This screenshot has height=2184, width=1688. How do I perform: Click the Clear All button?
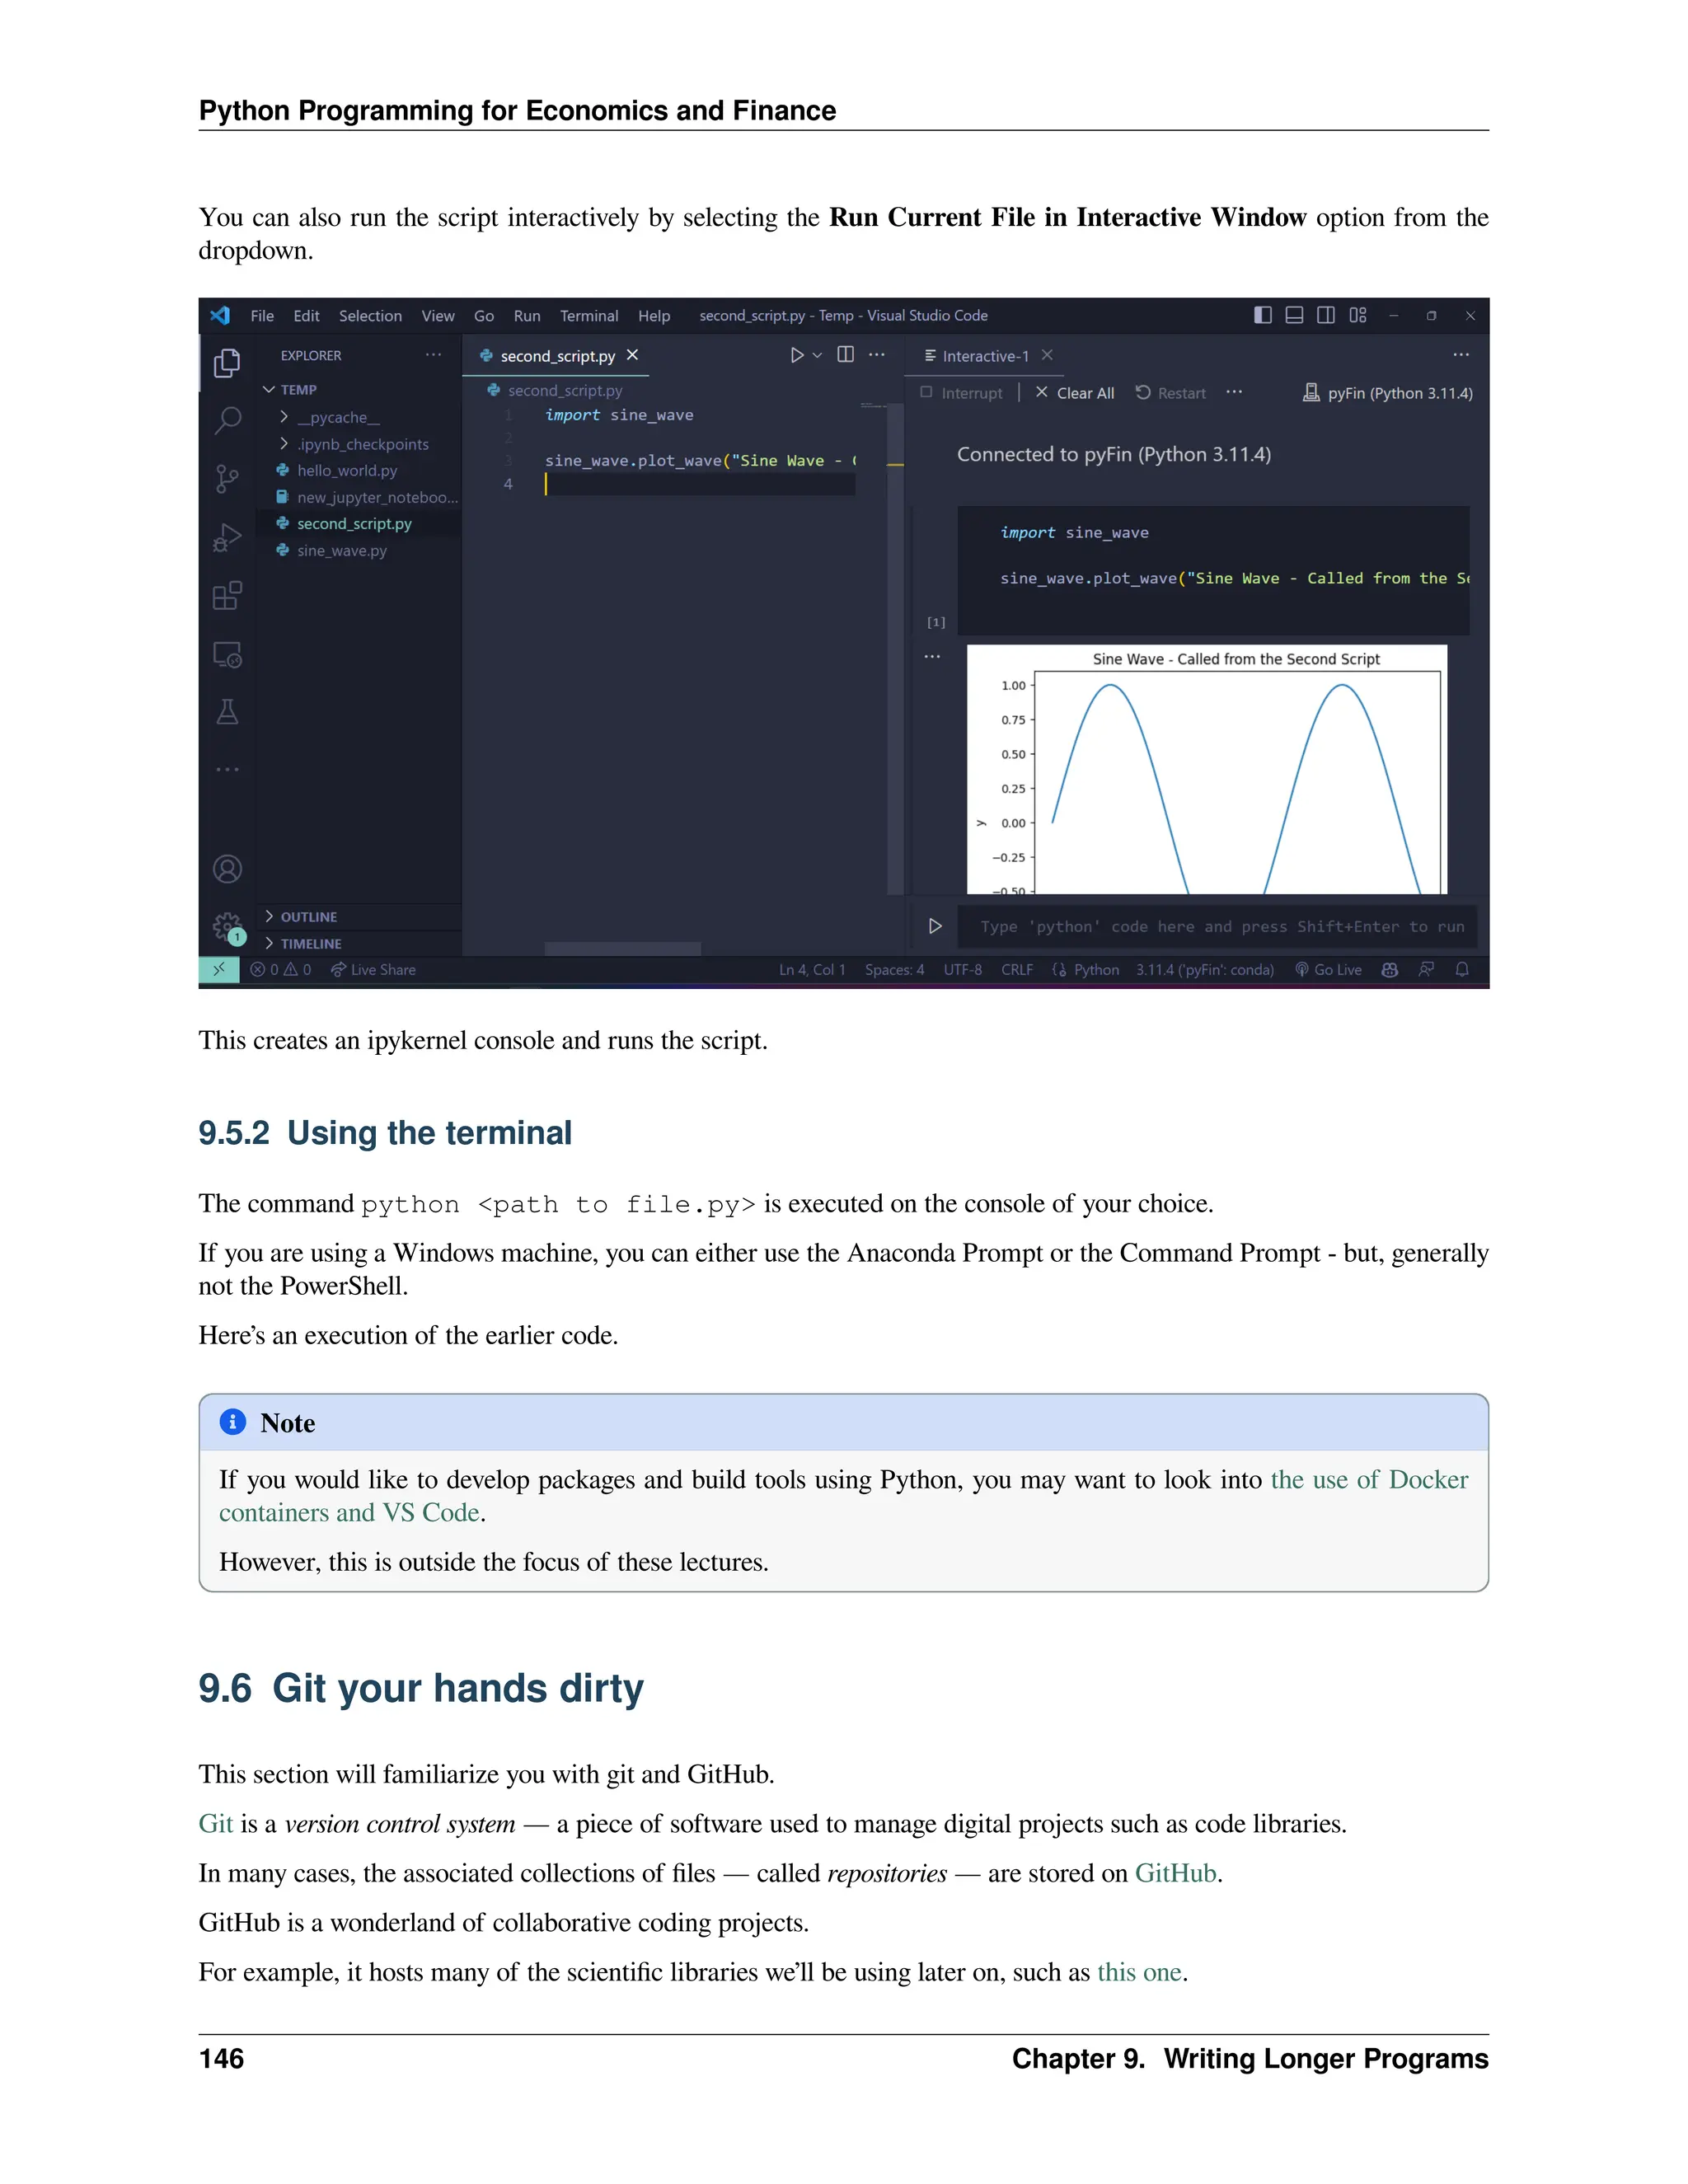[1074, 393]
